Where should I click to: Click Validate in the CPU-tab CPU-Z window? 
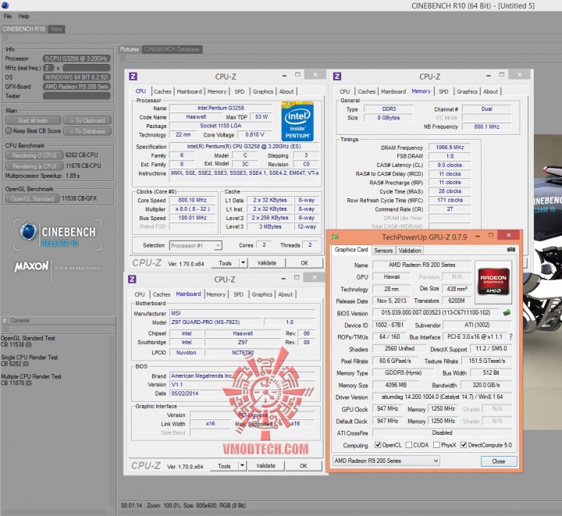[x=267, y=262]
